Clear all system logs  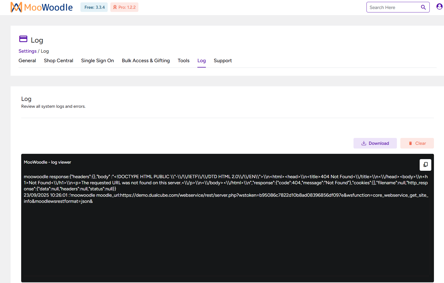[417, 143]
